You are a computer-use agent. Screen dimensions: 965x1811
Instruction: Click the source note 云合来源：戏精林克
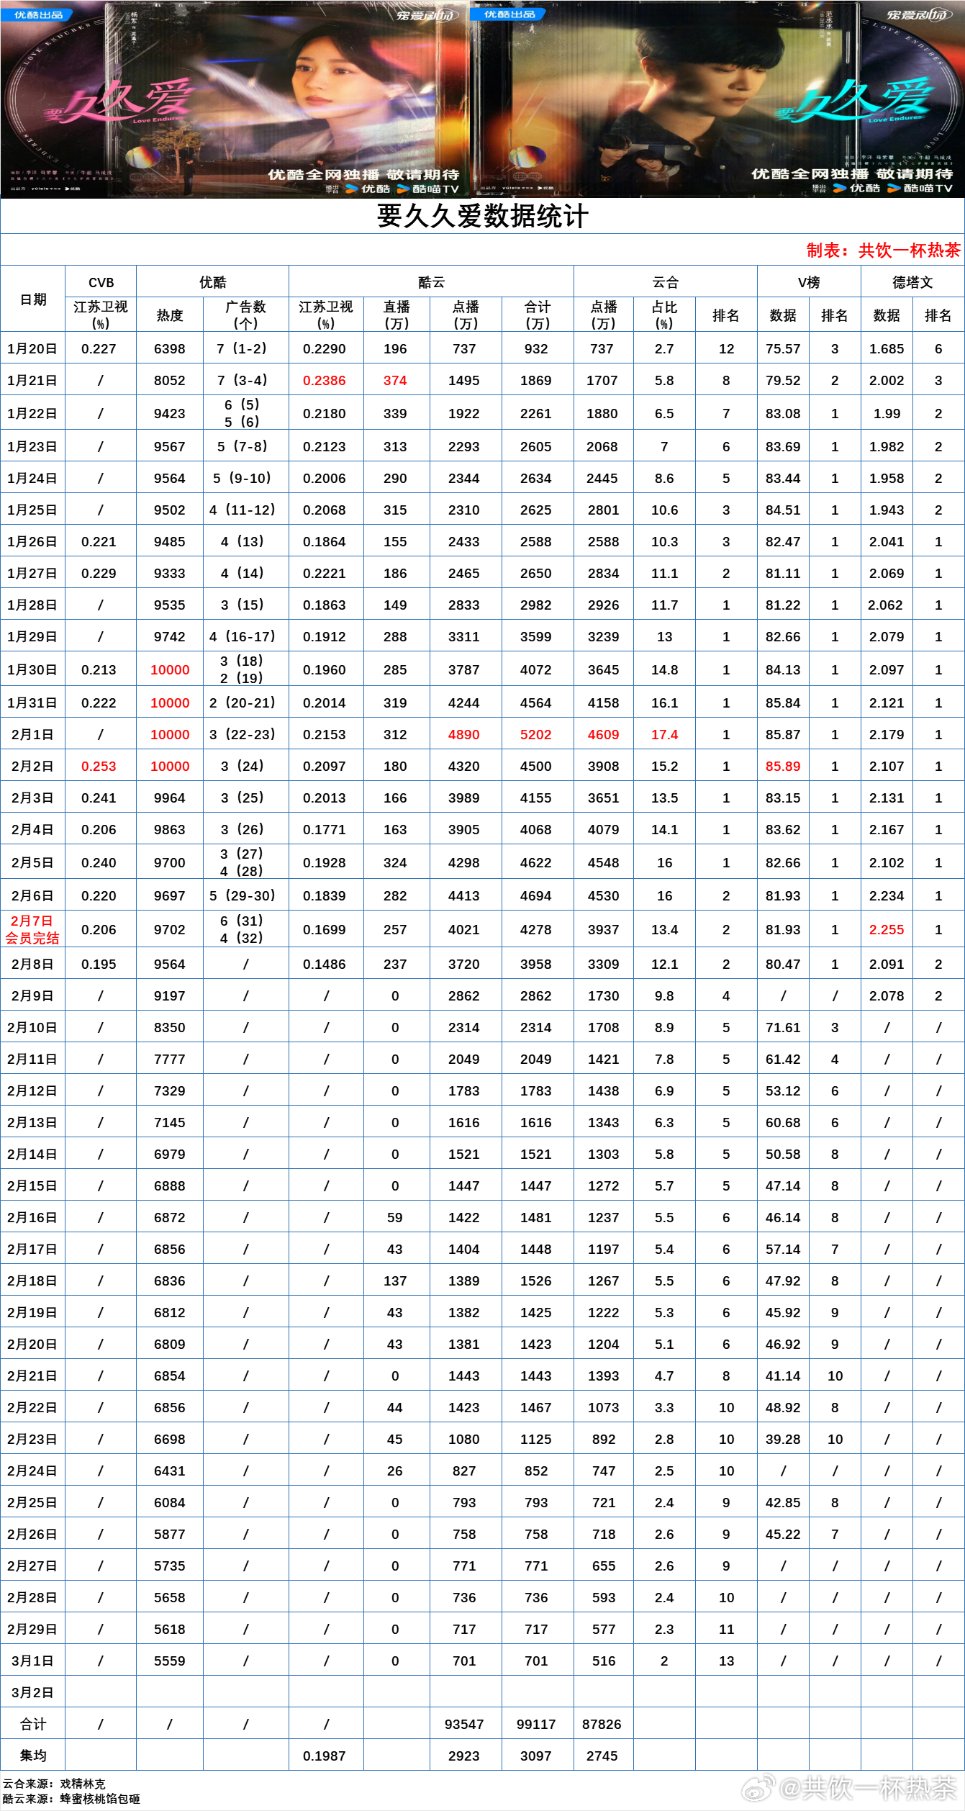(54, 1784)
